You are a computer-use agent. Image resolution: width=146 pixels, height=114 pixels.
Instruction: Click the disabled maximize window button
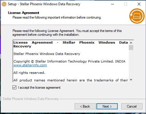(126, 4)
